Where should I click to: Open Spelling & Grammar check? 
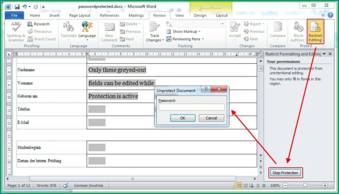pos(15,31)
